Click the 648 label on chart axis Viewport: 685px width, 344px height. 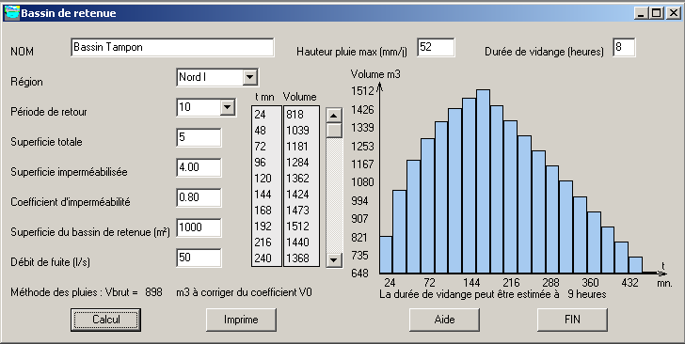[x=360, y=274]
